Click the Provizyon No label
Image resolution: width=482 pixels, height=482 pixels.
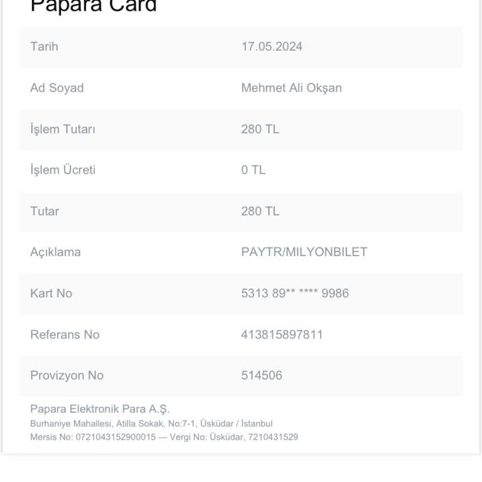click(x=67, y=375)
